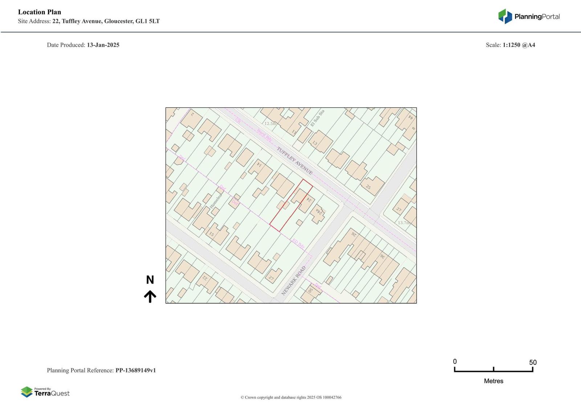The height and width of the screenshot is (410, 581).
Task: Click the building numbered 14
Action: tap(261, 170)
